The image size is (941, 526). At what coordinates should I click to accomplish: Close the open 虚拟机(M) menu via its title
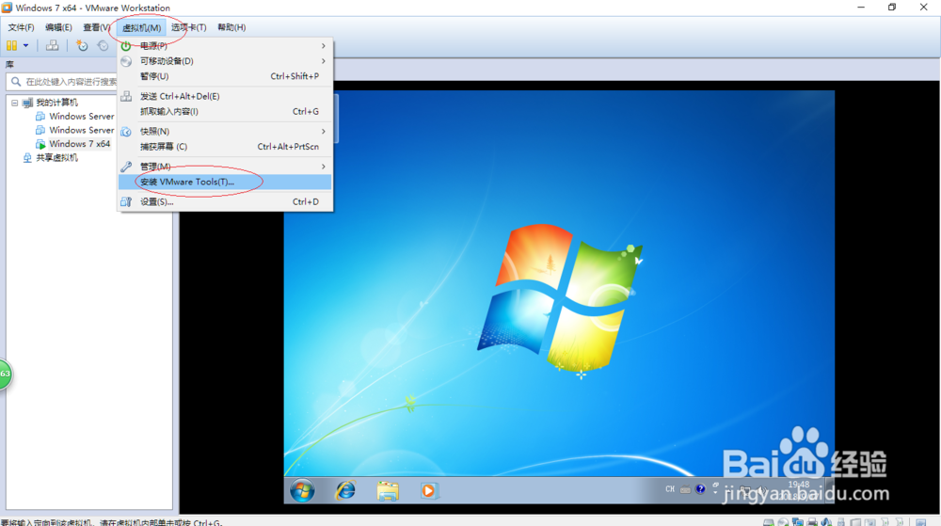pos(141,27)
